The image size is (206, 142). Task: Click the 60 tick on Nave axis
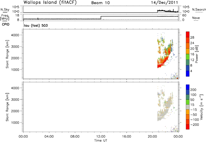184,15
